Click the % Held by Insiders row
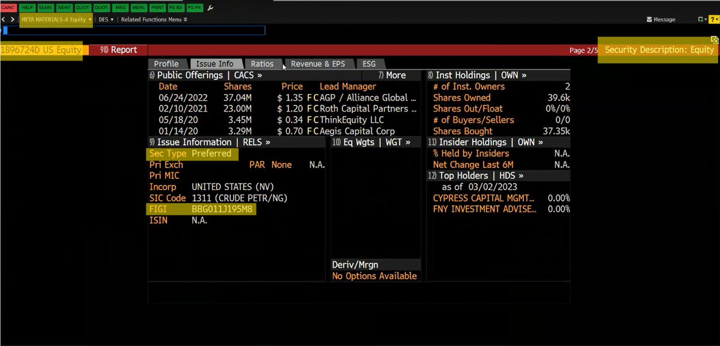This screenshot has height=346, width=720. (502, 154)
